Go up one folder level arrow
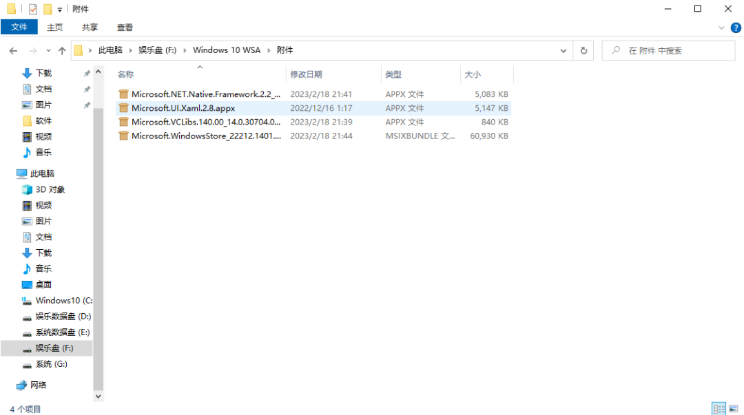This screenshot has height=415, width=744. pos(62,51)
